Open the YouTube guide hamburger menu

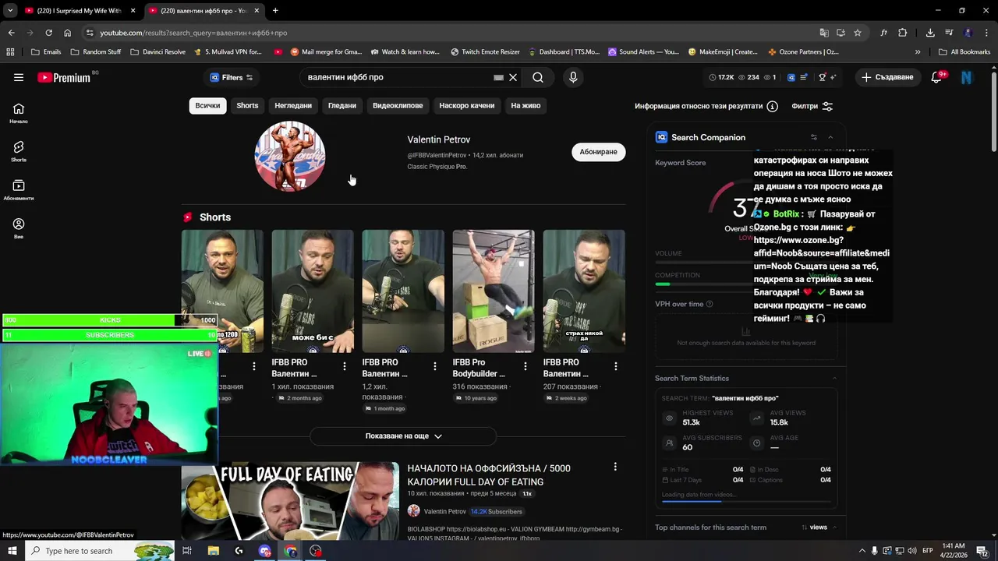point(19,77)
